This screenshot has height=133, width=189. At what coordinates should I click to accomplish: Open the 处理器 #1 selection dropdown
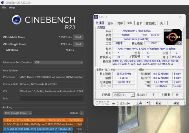(124, 95)
